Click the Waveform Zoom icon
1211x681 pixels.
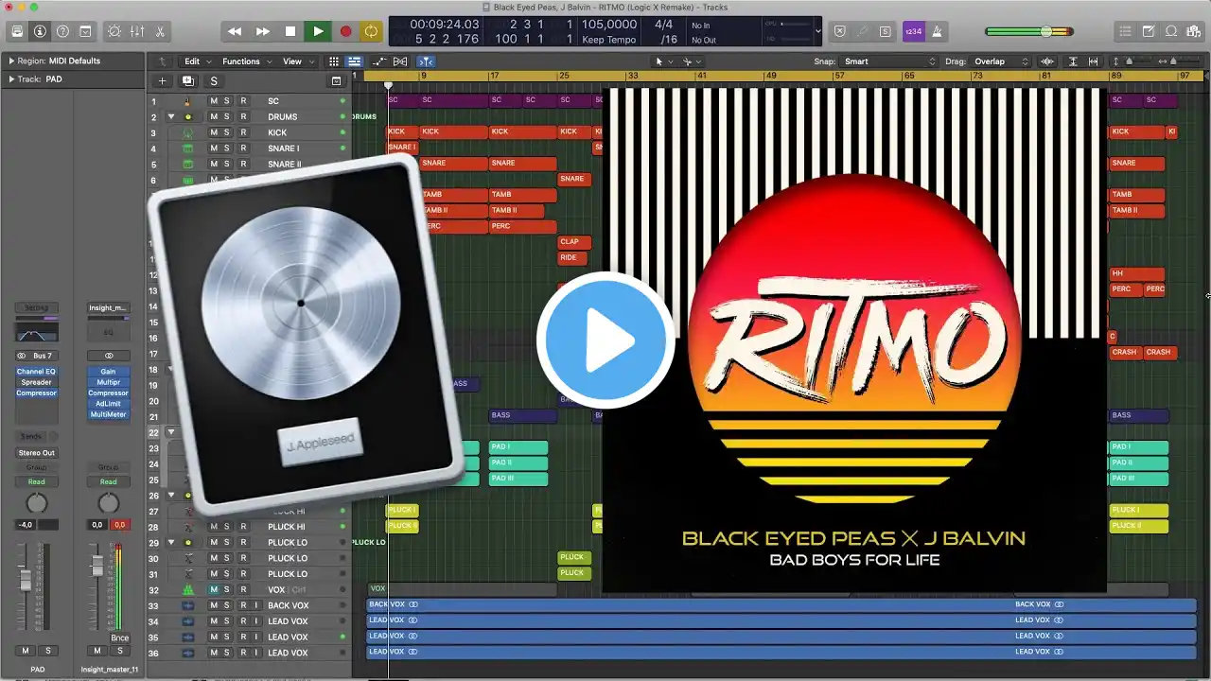pyautogui.click(x=1047, y=61)
